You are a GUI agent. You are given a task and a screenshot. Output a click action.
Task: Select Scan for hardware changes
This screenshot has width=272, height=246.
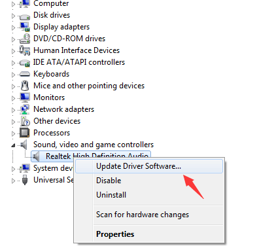143,215
